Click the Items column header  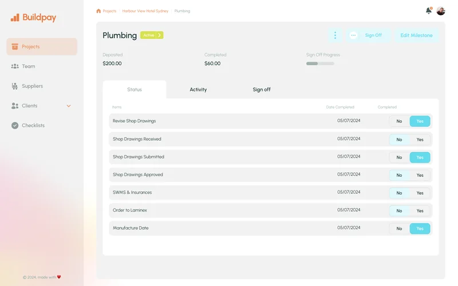point(117,107)
